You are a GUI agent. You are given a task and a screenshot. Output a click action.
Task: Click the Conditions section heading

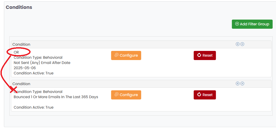[19, 7]
